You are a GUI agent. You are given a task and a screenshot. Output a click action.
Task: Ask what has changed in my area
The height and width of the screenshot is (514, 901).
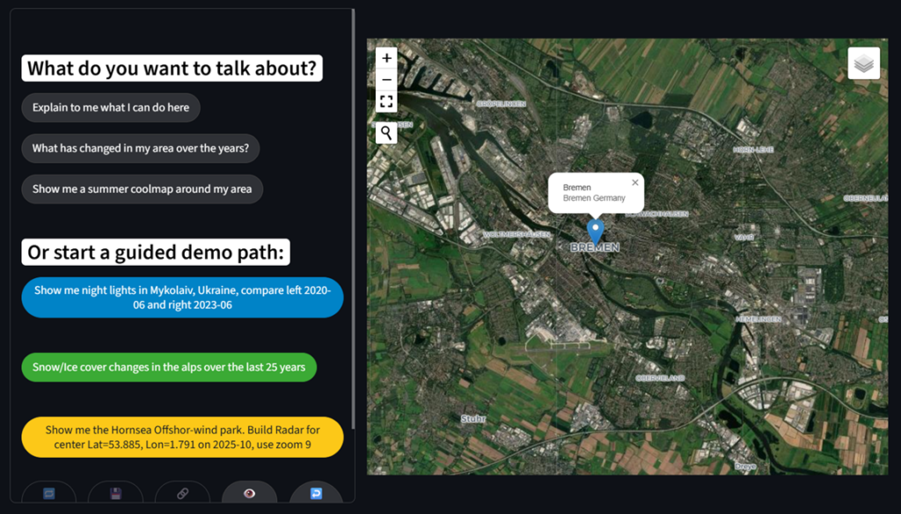pyautogui.click(x=141, y=149)
